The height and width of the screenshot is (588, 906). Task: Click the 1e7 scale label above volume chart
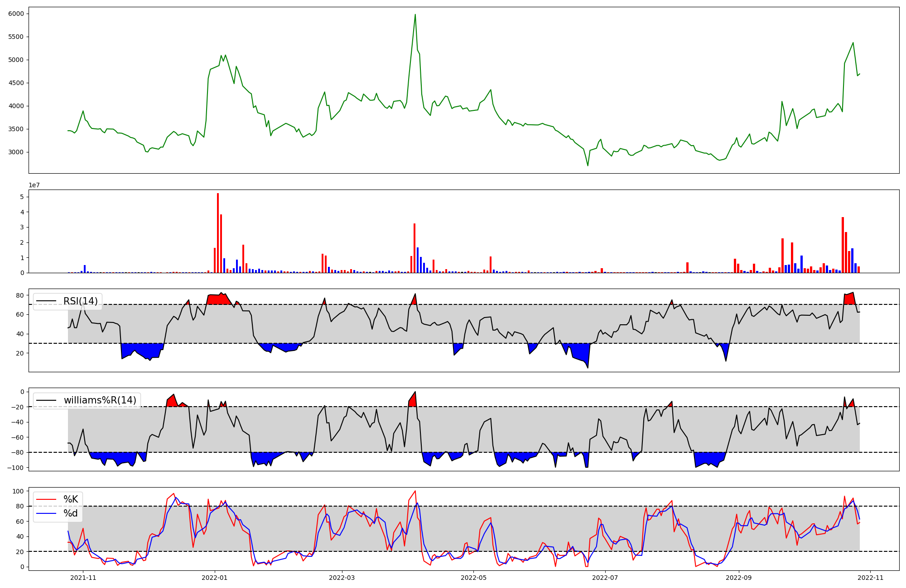34,185
